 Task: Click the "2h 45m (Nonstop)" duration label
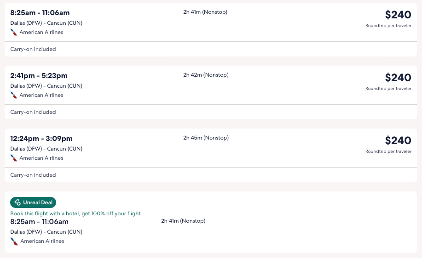click(206, 138)
